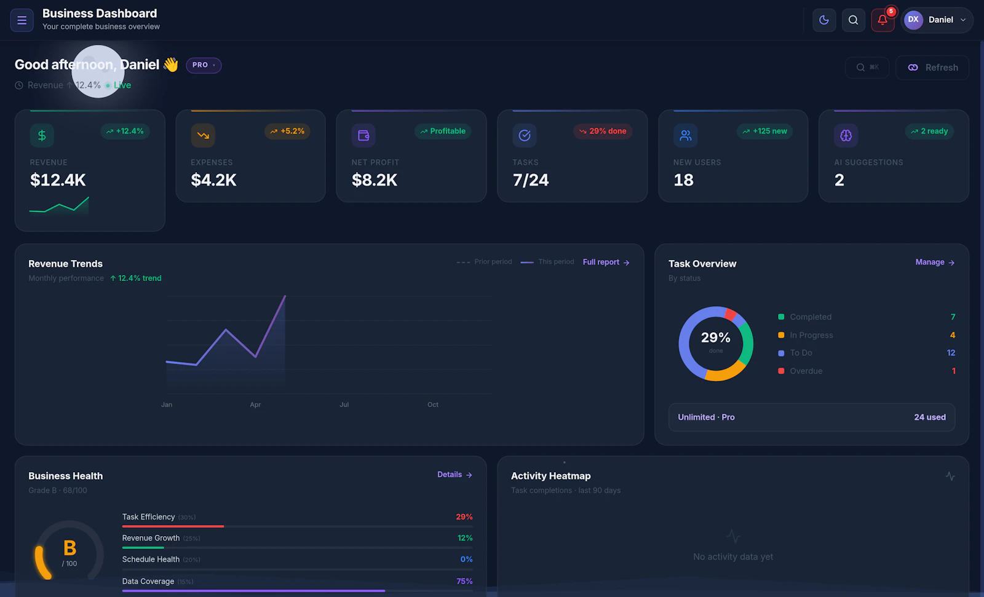
Task: Click the New Users 18 value
Action: [683, 180]
